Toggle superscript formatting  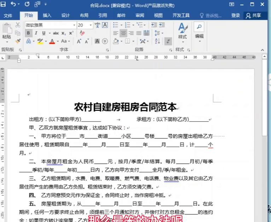(71, 33)
